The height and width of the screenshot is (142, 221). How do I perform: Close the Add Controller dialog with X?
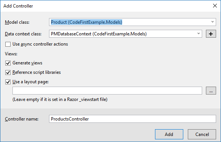pyautogui.click(x=215, y=6)
